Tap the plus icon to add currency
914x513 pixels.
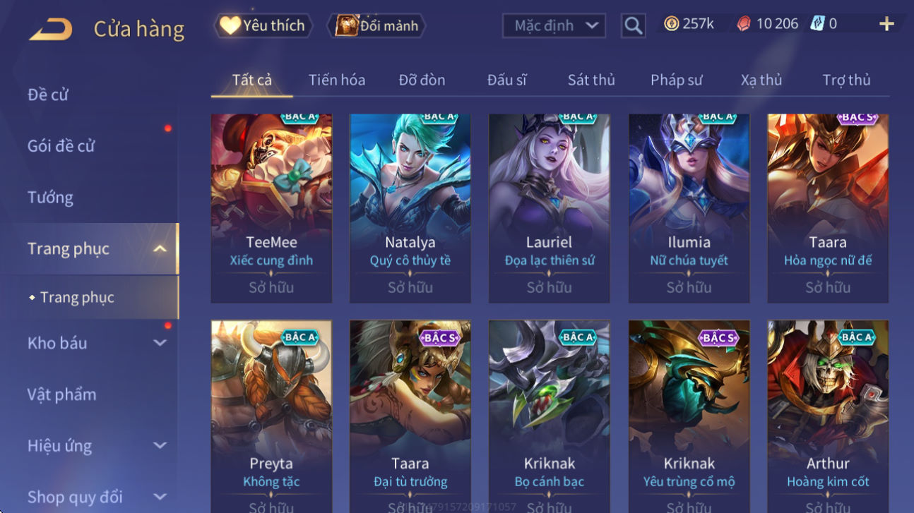pyautogui.click(x=886, y=24)
